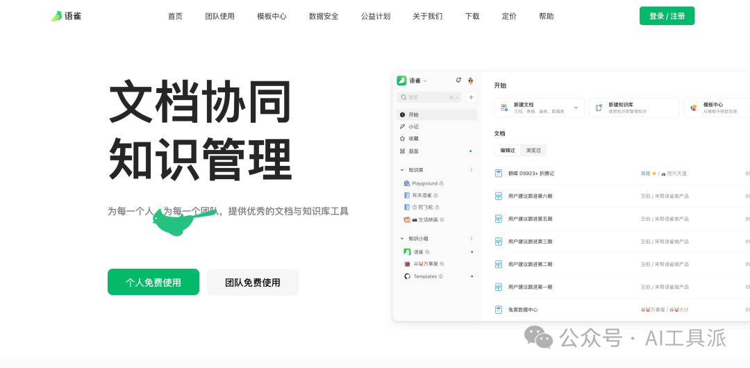This screenshot has width=750, height=368.
Task: Click the Templates group name
Action: [425, 276]
